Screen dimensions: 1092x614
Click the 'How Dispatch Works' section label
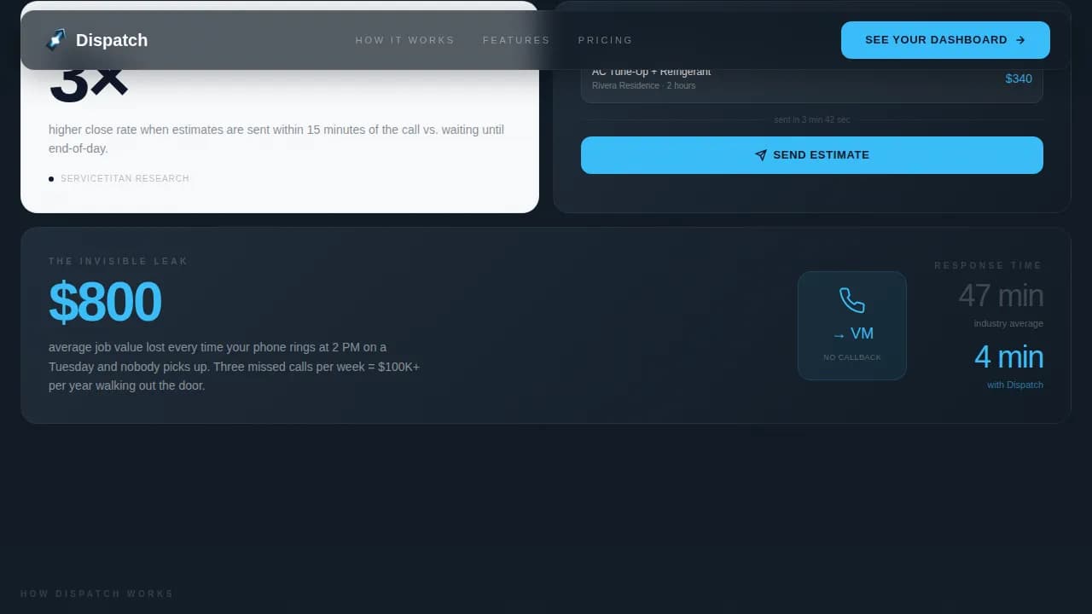pos(97,594)
